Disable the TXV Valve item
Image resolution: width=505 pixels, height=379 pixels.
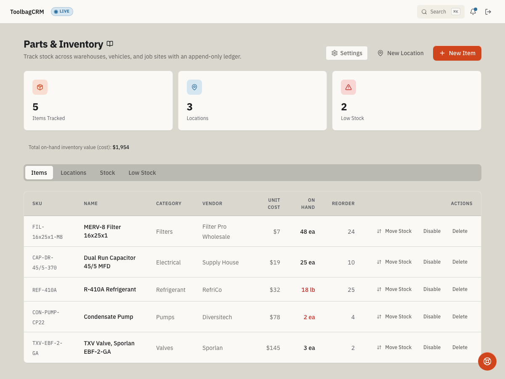point(432,347)
